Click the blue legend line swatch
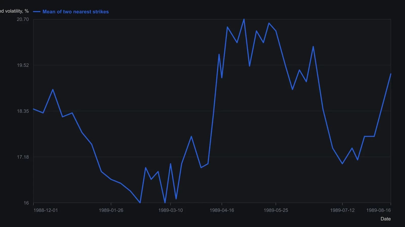405x227 pixels. point(37,12)
